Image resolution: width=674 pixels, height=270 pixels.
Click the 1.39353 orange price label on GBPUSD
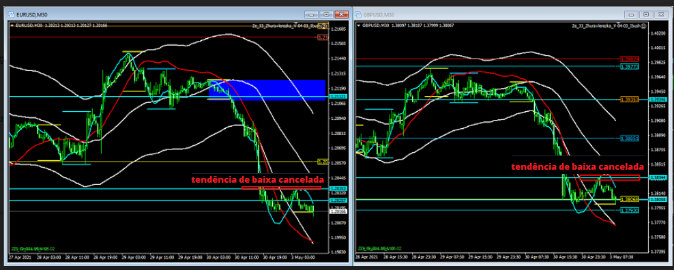click(630, 100)
